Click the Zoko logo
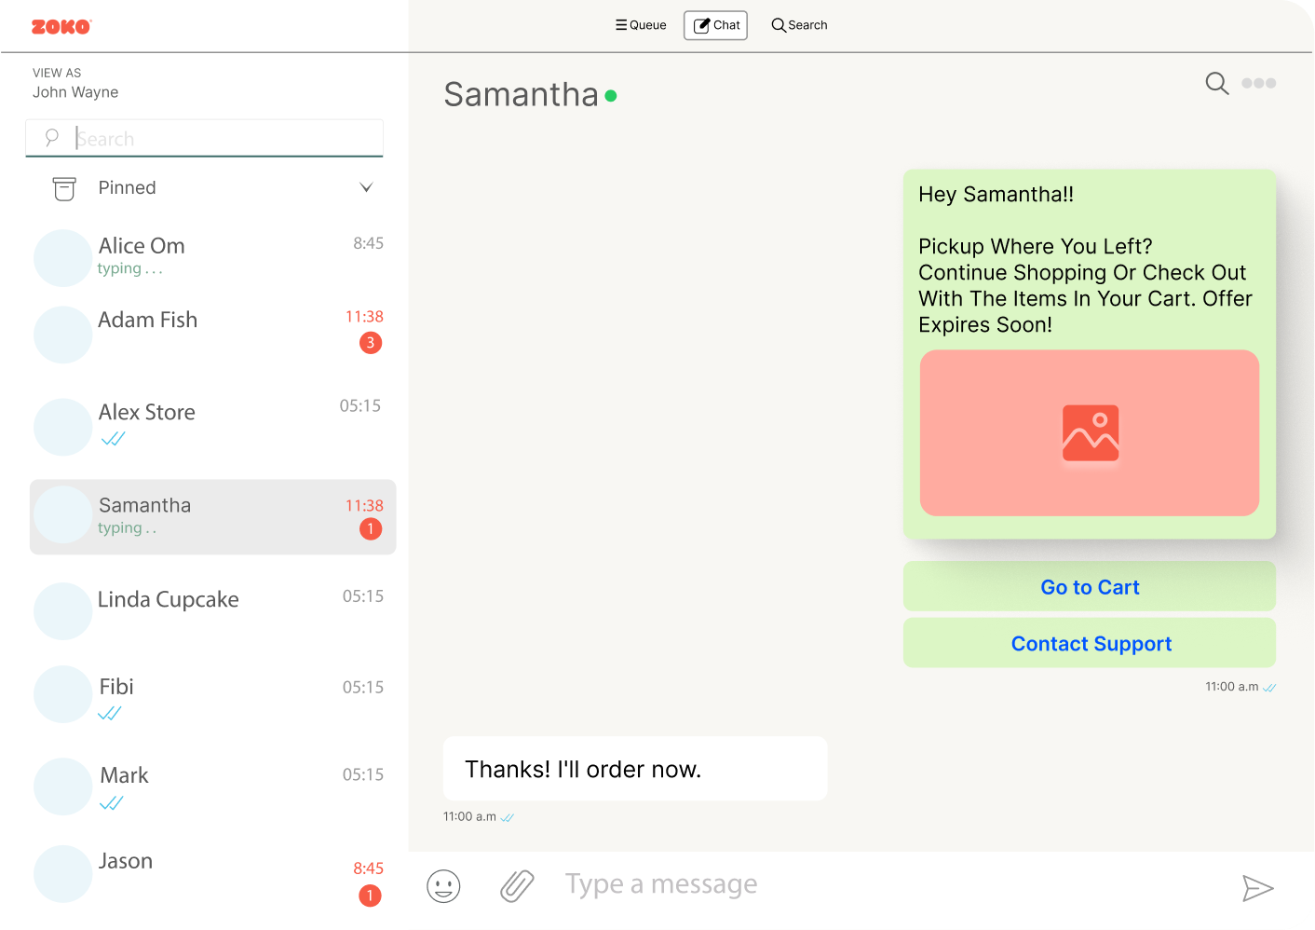Viewport: 1315px width, 930px height. [x=61, y=27]
